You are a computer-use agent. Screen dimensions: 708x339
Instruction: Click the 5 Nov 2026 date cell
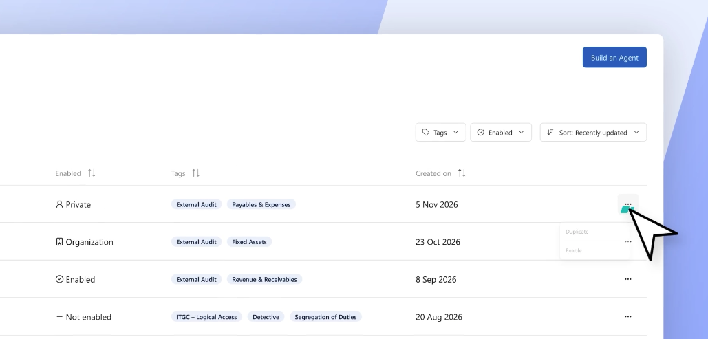437,204
